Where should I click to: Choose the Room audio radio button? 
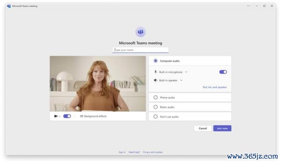(155, 107)
